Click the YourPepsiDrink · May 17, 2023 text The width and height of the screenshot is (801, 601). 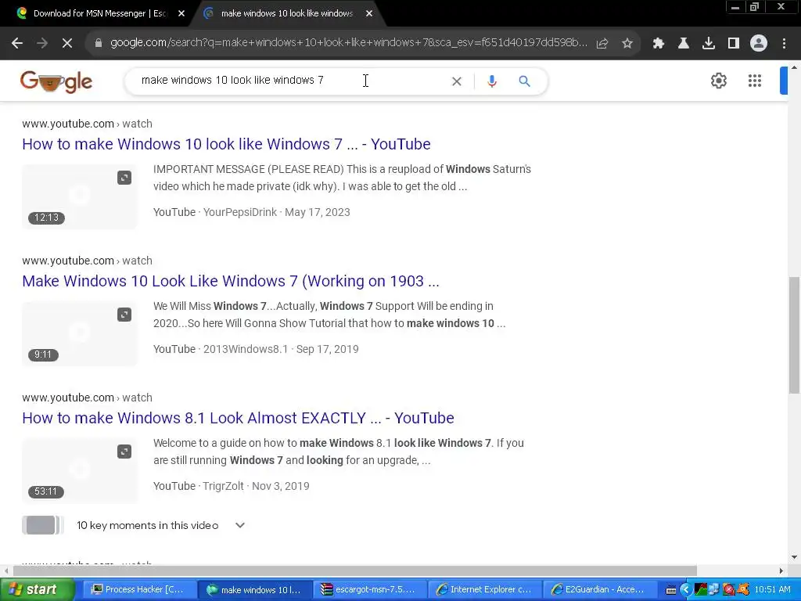276,212
